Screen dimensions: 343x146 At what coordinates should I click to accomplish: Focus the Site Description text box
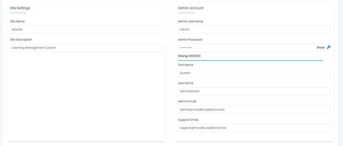click(x=86, y=48)
